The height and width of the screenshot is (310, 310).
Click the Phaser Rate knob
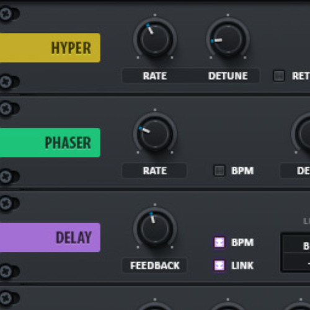[x=155, y=133]
